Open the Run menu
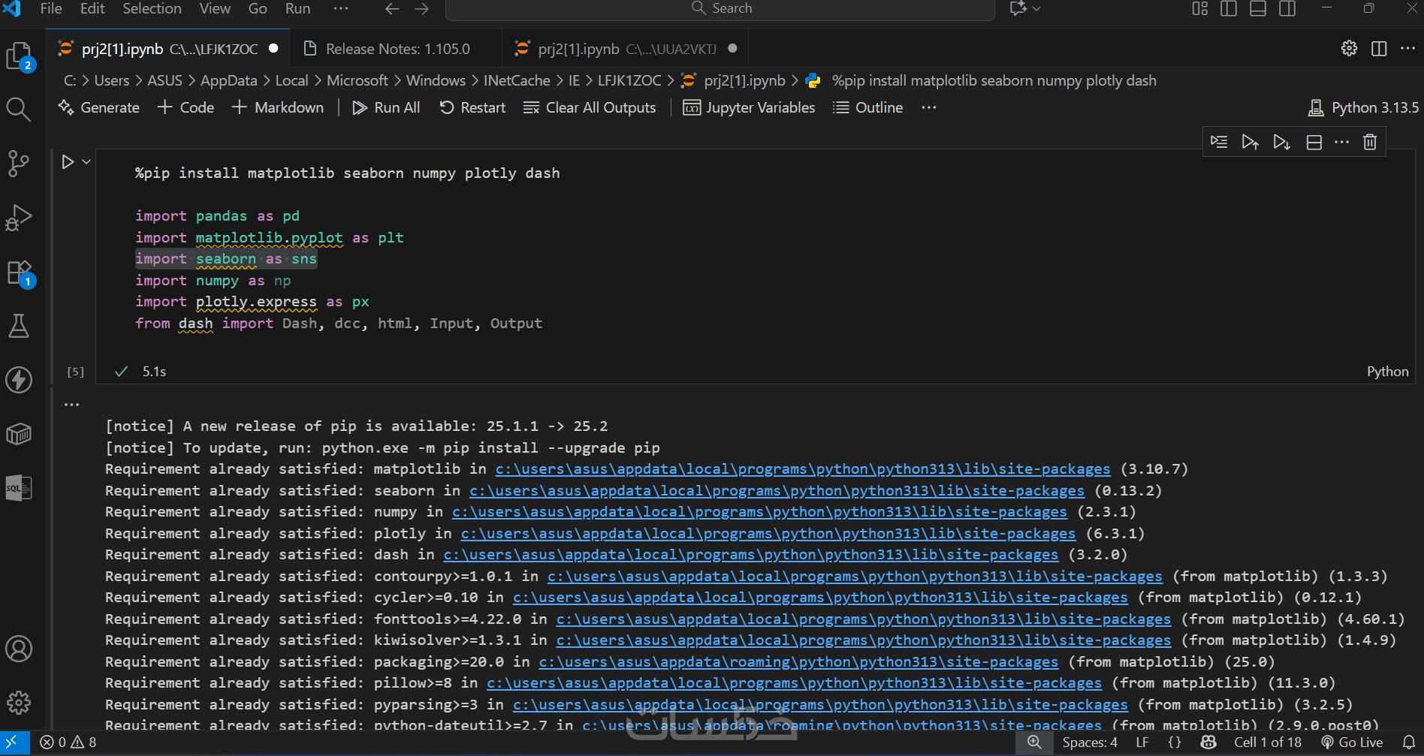 click(x=297, y=8)
